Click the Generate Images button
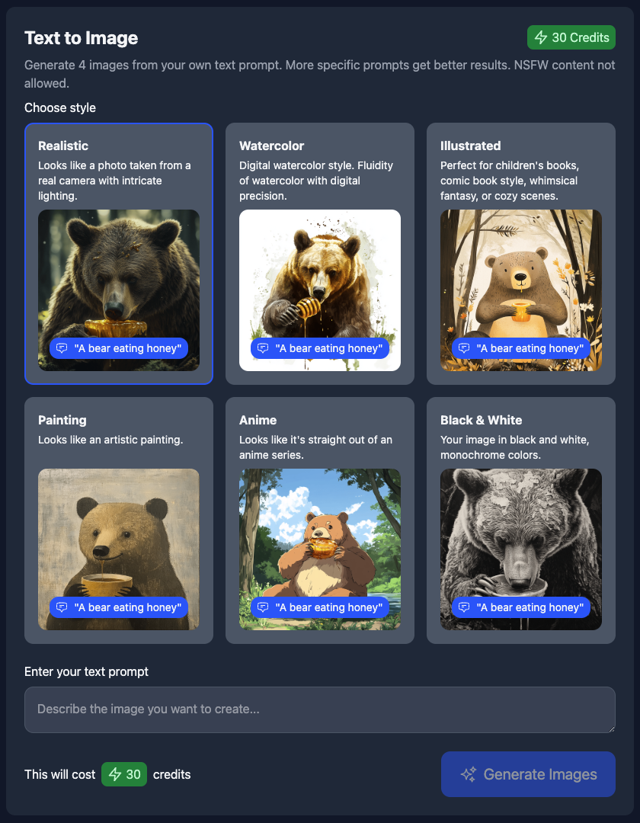This screenshot has width=640, height=823. click(528, 774)
